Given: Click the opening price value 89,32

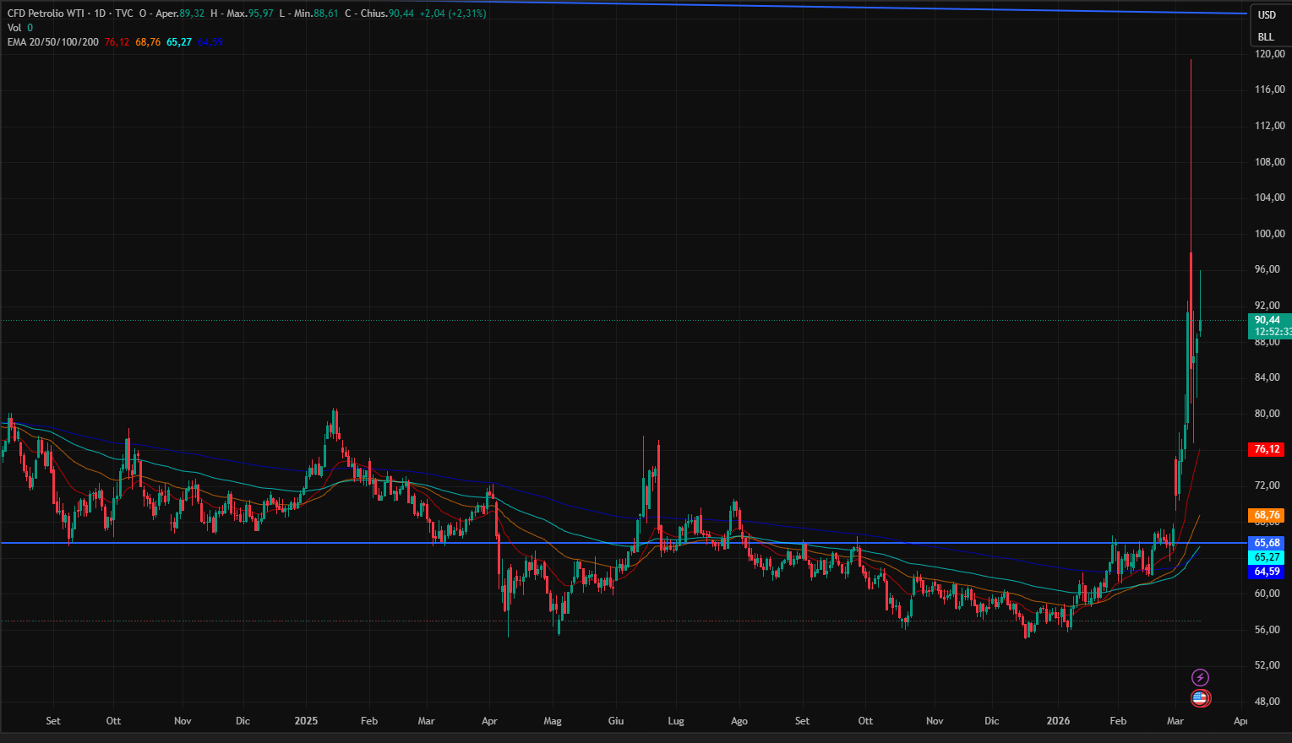Looking at the screenshot, I should point(192,14).
